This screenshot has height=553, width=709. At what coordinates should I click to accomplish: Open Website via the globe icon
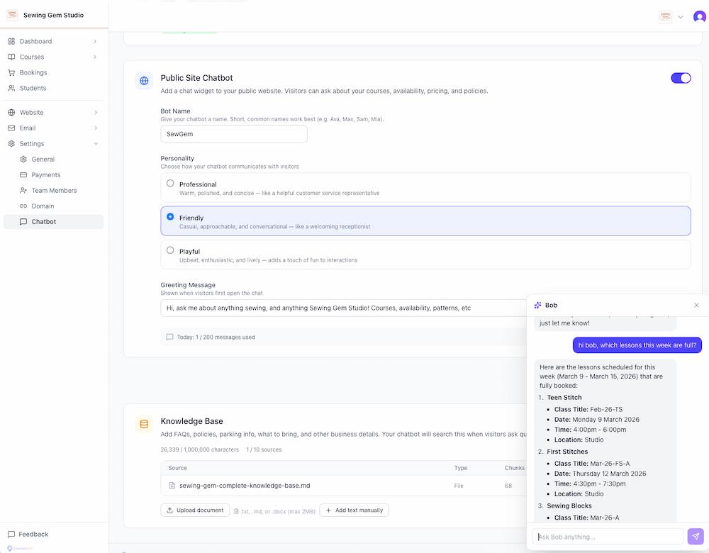10,112
